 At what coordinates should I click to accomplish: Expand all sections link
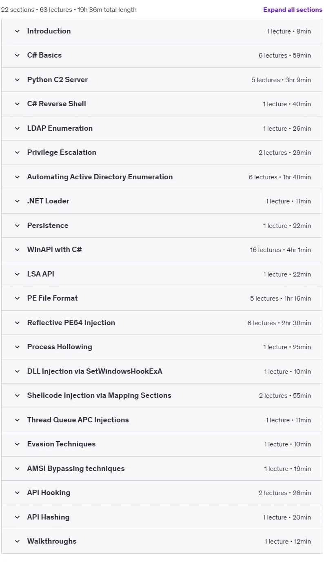coord(293,10)
